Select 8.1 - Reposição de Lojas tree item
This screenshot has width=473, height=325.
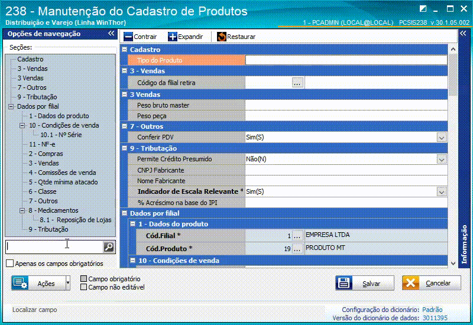point(76,220)
